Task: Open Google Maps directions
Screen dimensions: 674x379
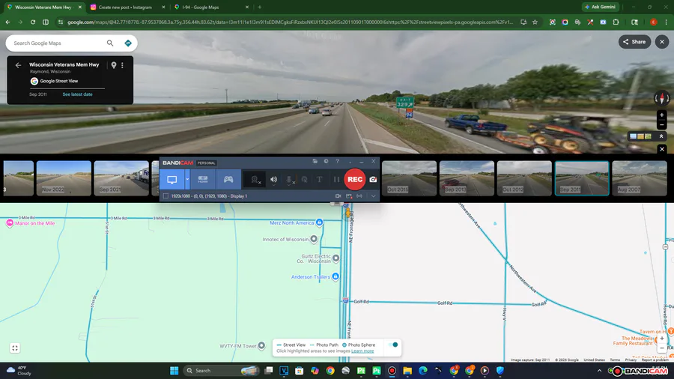Action: (127, 43)
